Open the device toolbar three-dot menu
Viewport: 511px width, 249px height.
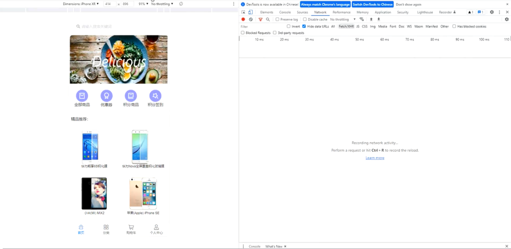pos(234,4)
